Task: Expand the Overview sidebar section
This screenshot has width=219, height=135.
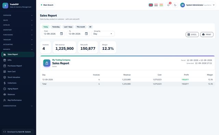Action: [18, 15]
